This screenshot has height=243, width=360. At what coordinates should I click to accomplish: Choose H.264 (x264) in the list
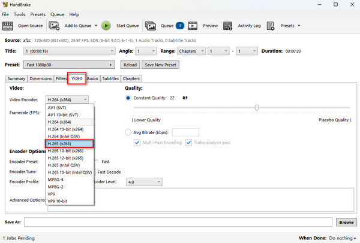click(x=70, y=122)
